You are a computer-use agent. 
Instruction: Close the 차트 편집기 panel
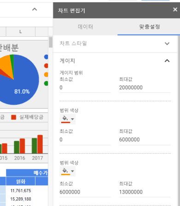pos(175,10)
